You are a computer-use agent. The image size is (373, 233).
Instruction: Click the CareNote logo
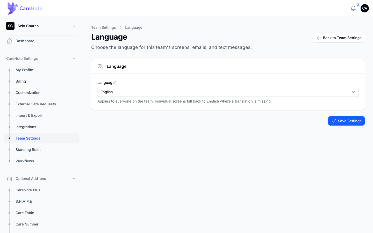point(25,8)
